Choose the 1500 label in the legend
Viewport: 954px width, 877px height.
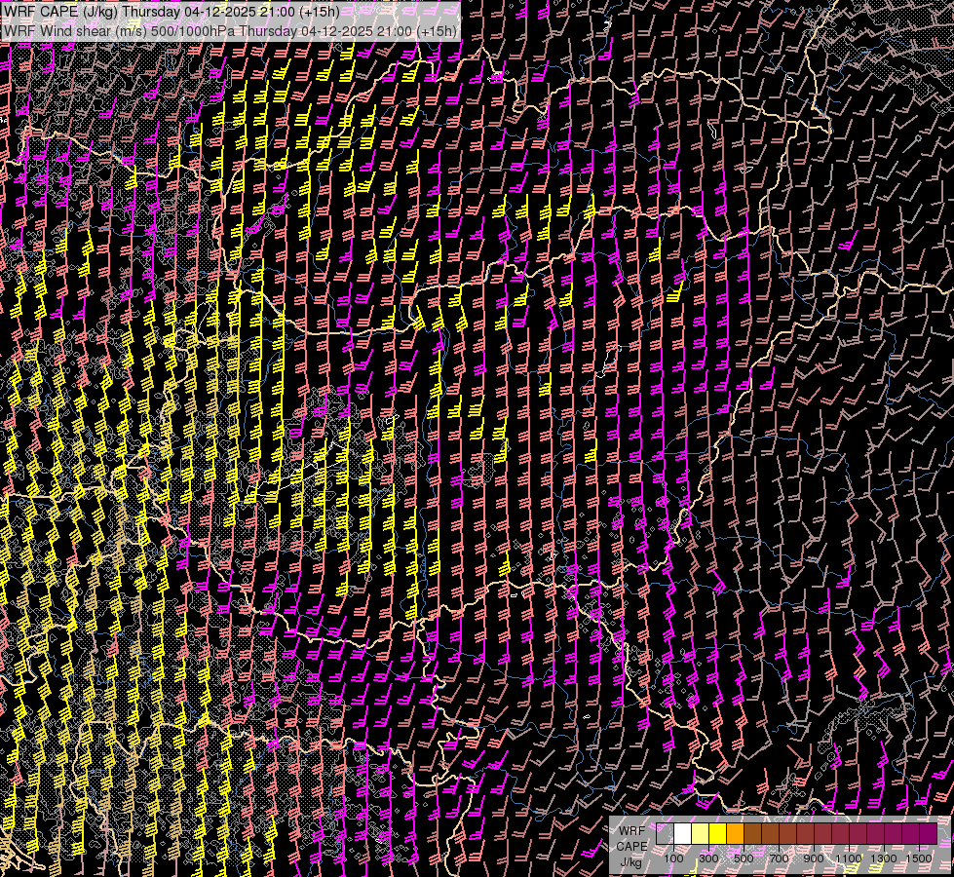919,858
